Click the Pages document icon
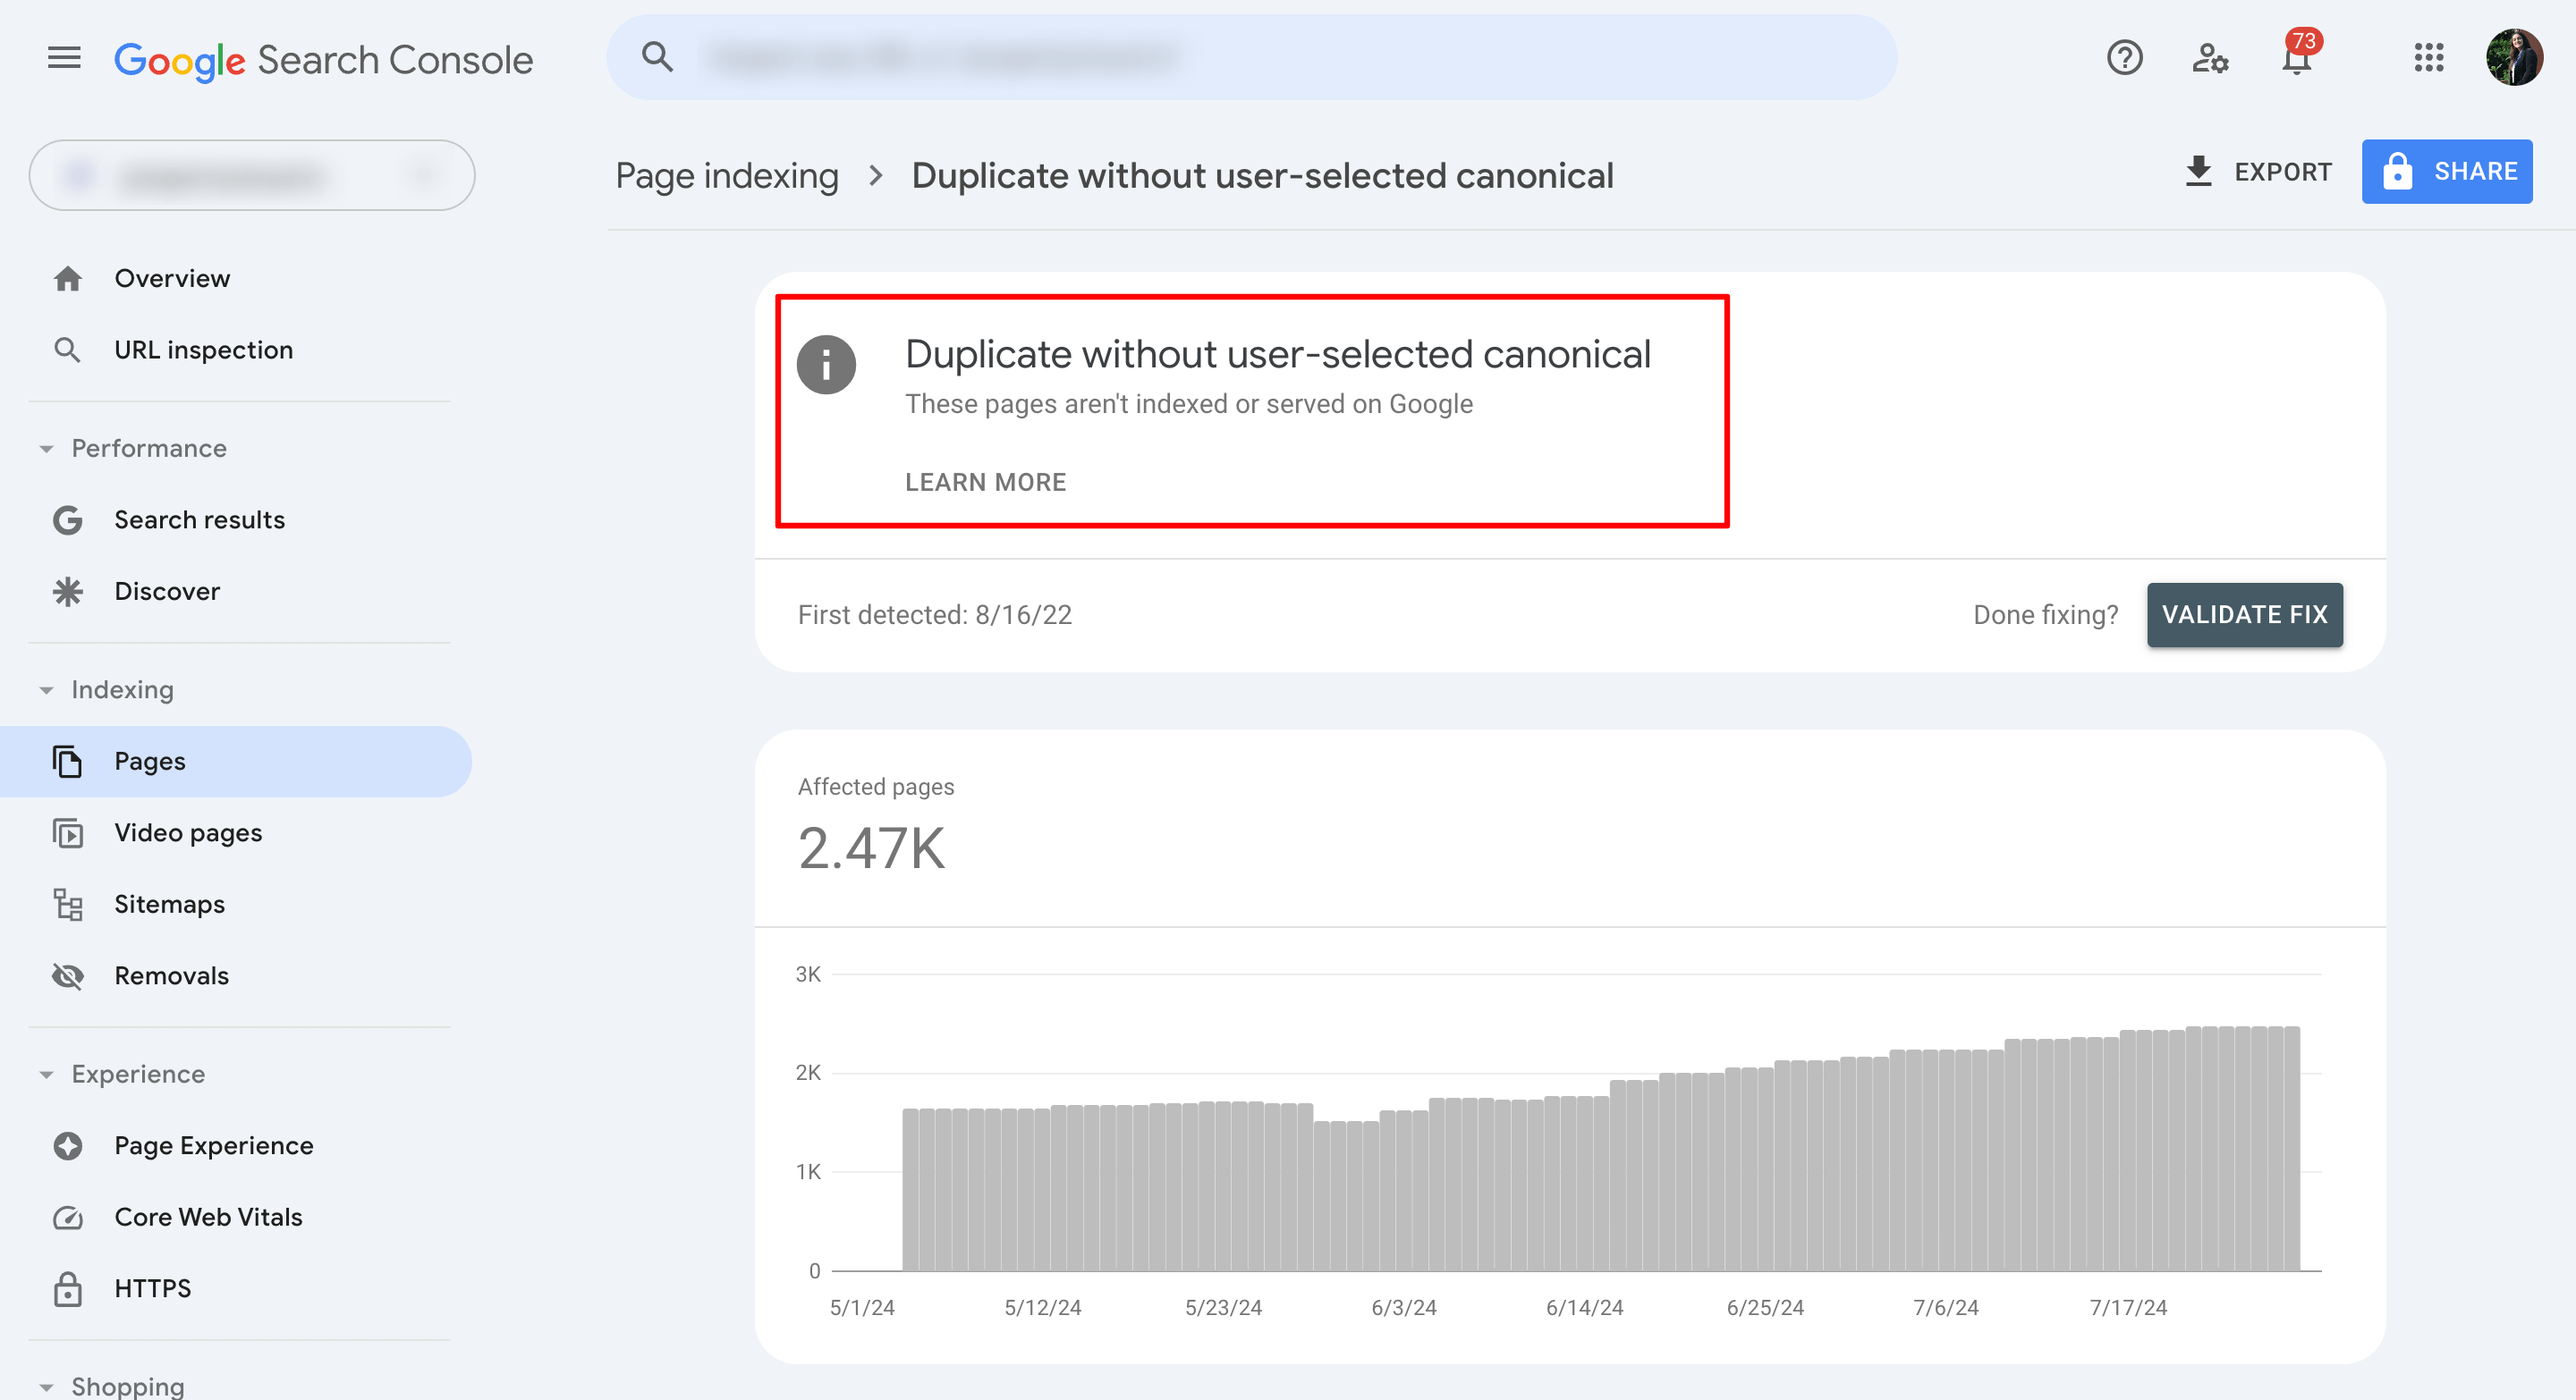This screenshot has height=1400, width=2576. (x=67, y=762)
